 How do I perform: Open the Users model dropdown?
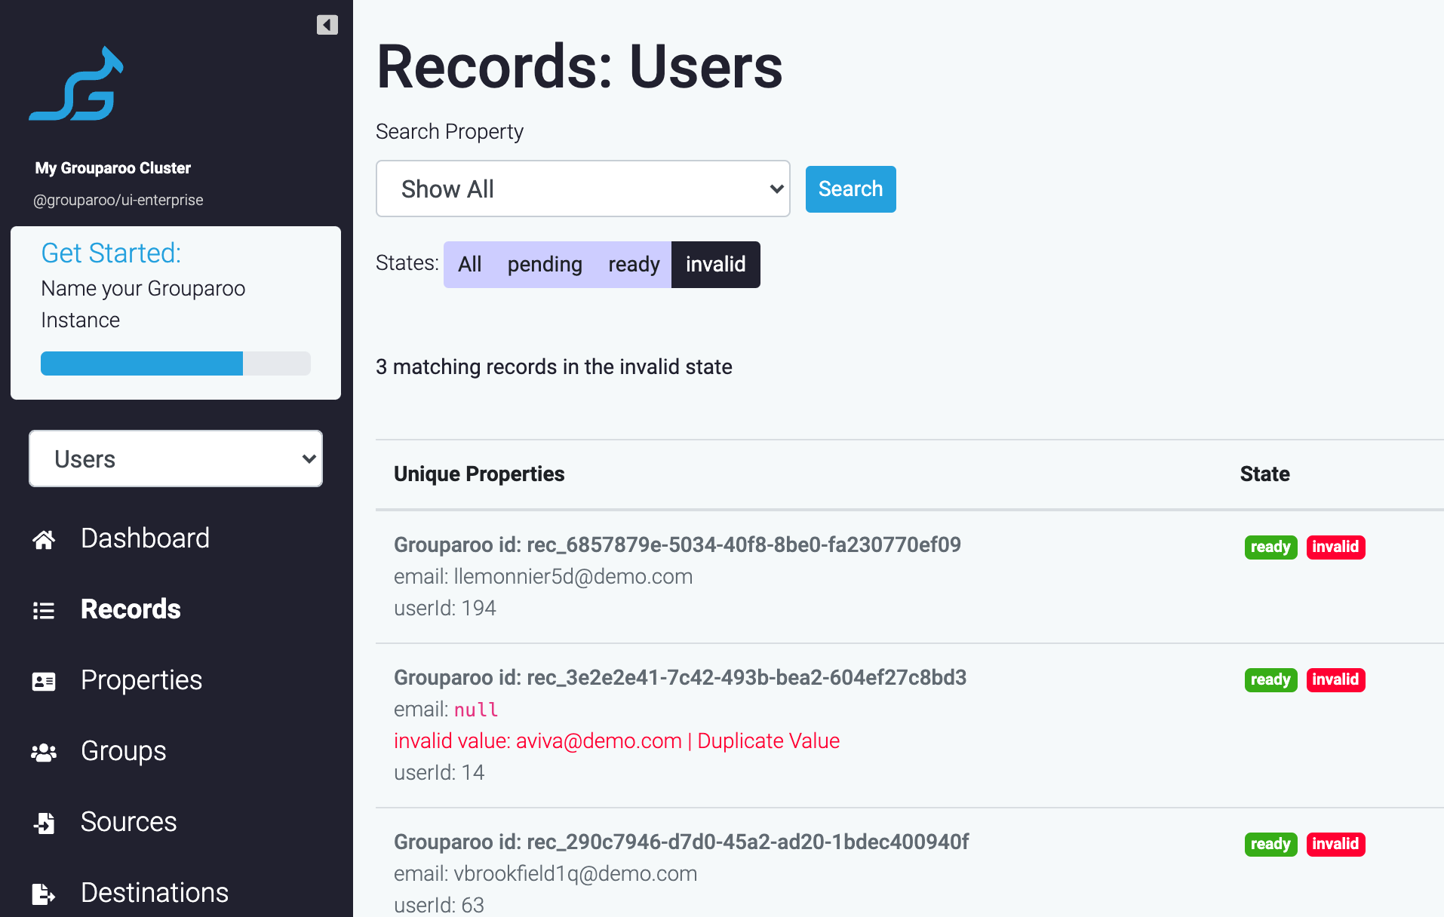[x=176, y=458]
